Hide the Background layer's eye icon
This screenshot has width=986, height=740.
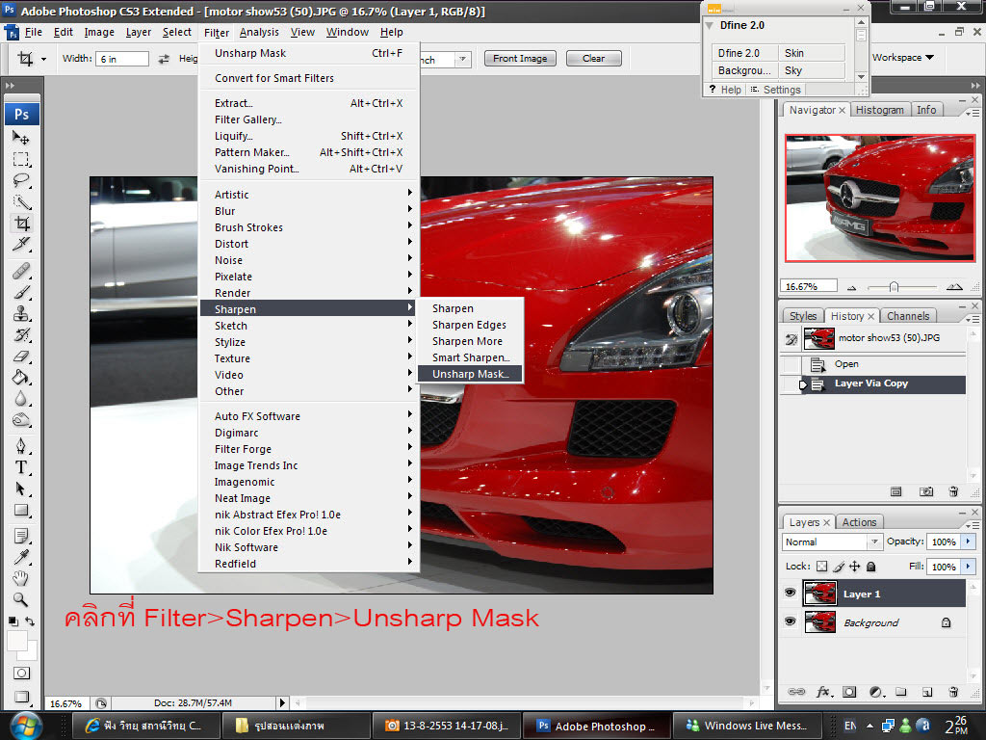[x=791, y=621]
